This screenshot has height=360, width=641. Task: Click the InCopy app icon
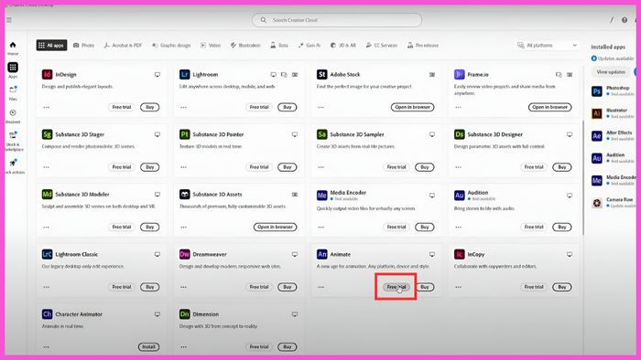coord(459,254)
